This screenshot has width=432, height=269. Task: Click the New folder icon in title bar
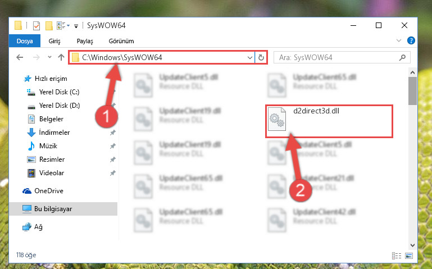tap(49, 26)
